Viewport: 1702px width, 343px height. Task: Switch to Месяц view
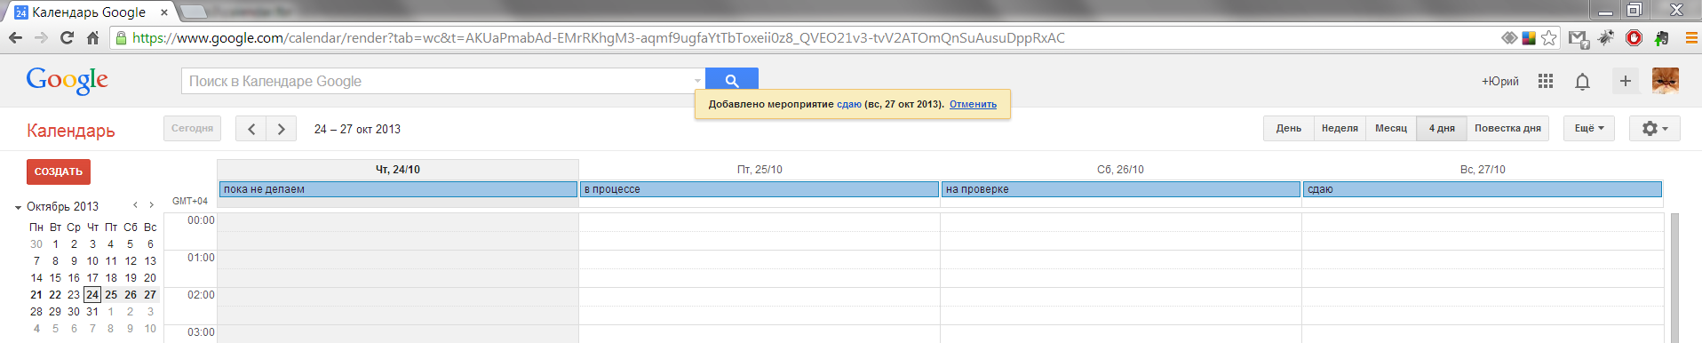[x=1391, y=129]
